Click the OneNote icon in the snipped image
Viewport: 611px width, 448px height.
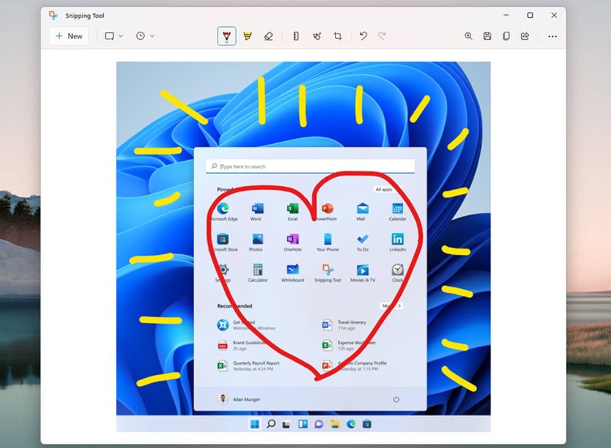pyautogui.click(x=293, y=238)
